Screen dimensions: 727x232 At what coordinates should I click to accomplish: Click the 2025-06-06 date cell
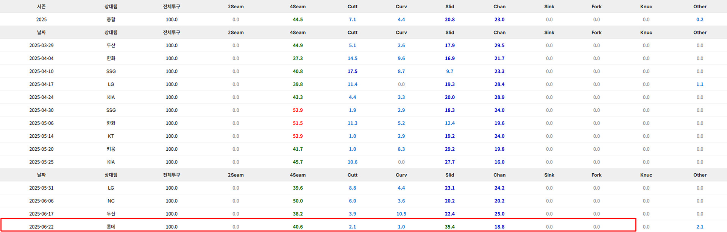(41, 201)
